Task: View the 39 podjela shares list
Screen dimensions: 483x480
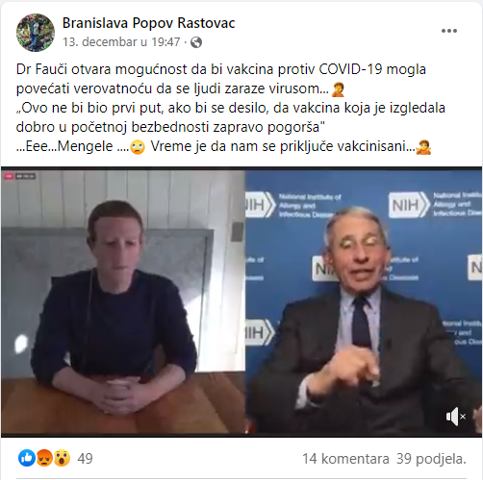Action: [x=431, y=459]
